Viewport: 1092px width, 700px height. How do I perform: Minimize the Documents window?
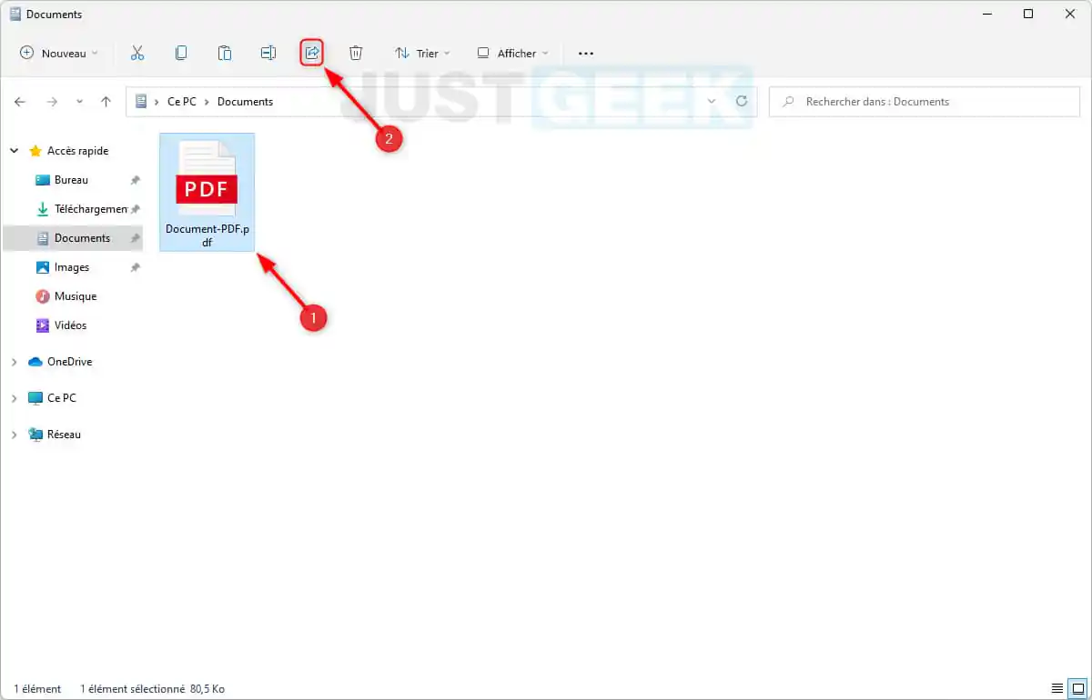pyautogui.click(x=986, y=14)
